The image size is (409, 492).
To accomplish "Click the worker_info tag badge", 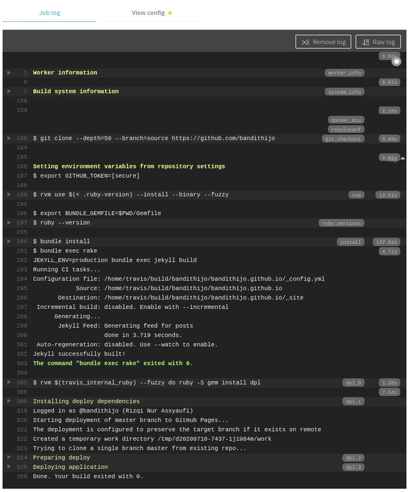I will click(344, 73).
